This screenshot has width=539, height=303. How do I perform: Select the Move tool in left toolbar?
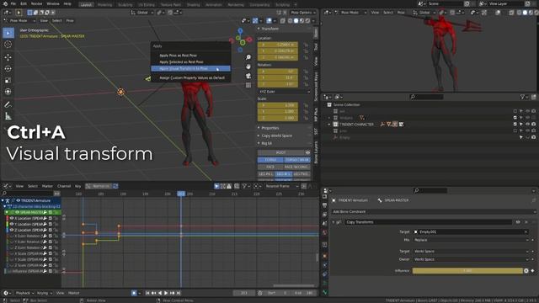tap(8, 57)
